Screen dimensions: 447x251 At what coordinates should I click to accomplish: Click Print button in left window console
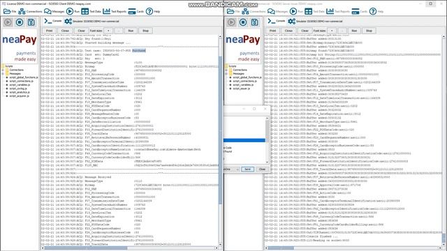[x=50, y=31]
